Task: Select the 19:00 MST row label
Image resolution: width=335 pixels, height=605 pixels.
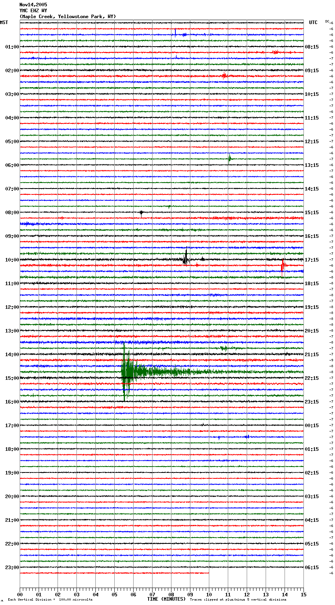Action: (12, 473)
